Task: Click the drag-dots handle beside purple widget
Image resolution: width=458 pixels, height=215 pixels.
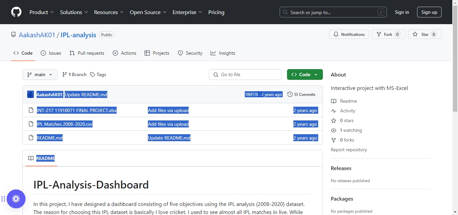Action: (x=3, y=199)
